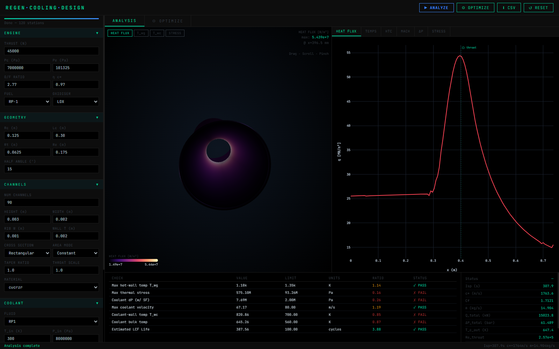
Task: Click the Rc chamber radius field
Action: coord(27,135)
